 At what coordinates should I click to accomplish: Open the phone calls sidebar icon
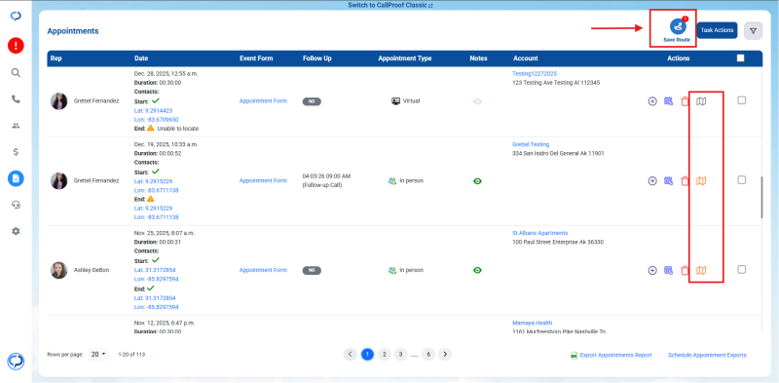[16, 99]
